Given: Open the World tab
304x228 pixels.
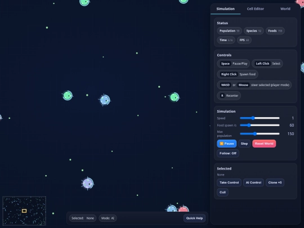Looking at the screenshot, I should pos(285,8).
